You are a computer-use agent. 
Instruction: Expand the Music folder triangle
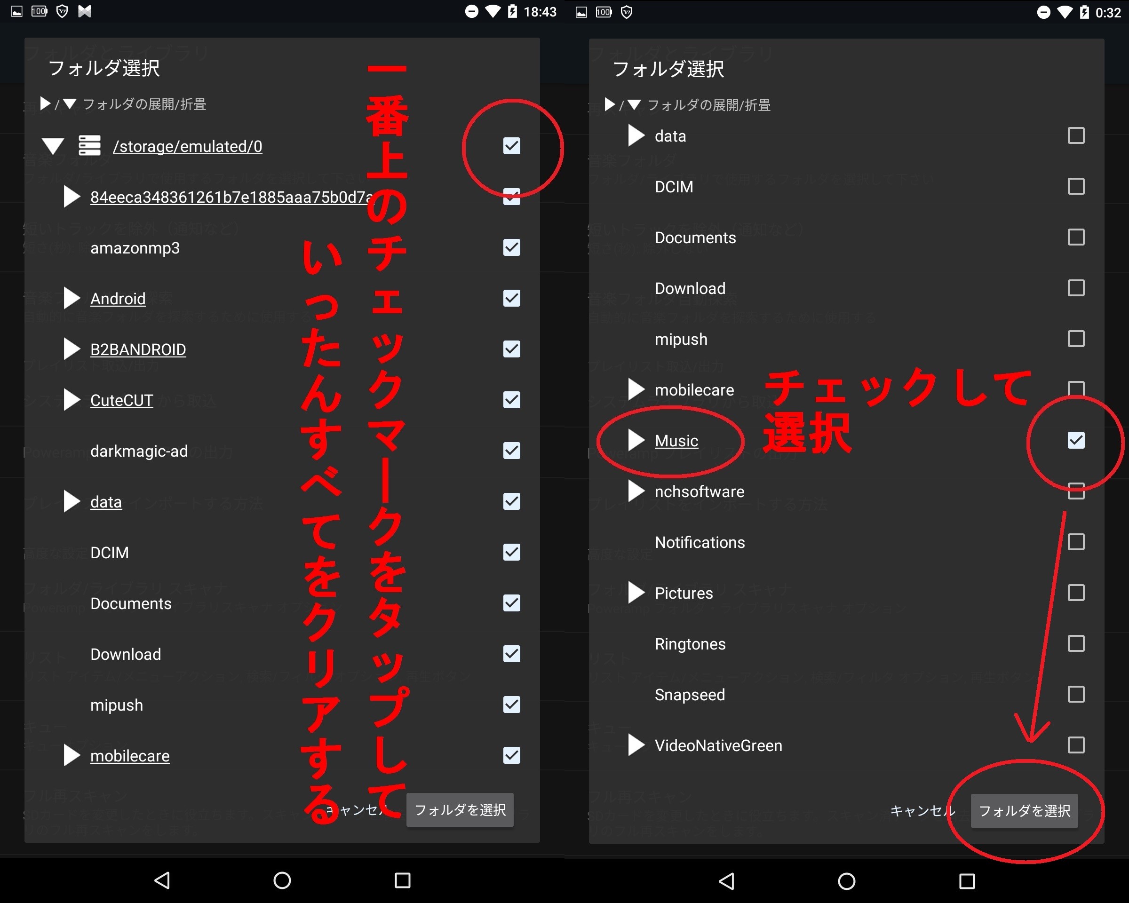636,440
